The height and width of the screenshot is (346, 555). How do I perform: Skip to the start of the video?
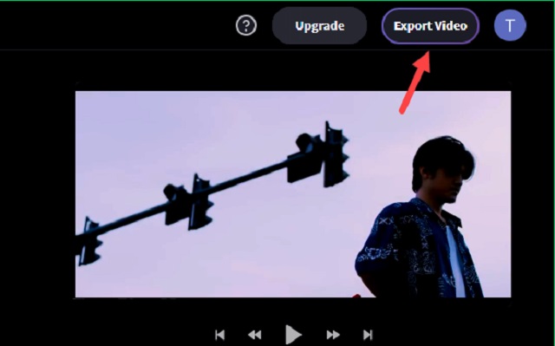(219, 335)
